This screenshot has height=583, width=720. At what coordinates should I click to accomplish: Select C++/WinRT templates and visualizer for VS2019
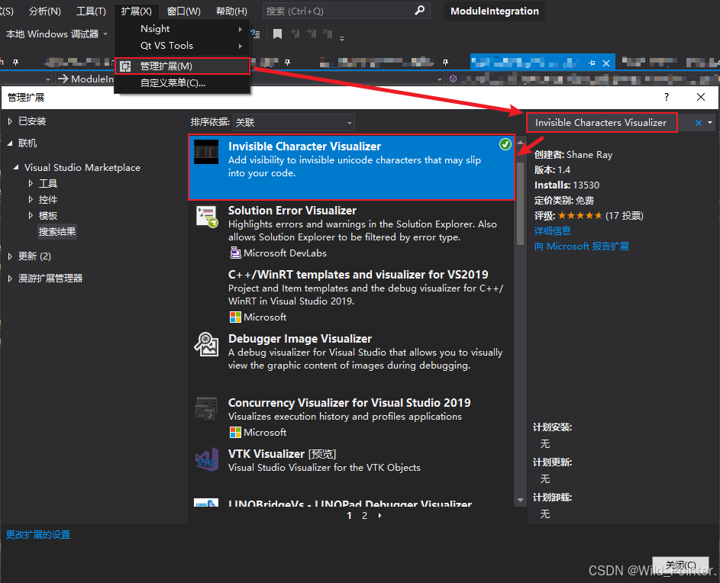click(x=358, y=275)
